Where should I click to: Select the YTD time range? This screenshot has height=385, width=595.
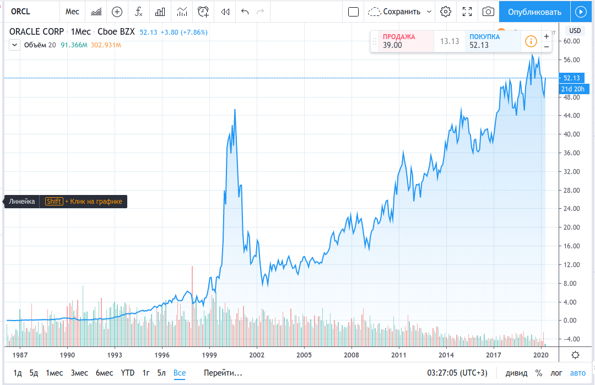(x=128, y=373)
